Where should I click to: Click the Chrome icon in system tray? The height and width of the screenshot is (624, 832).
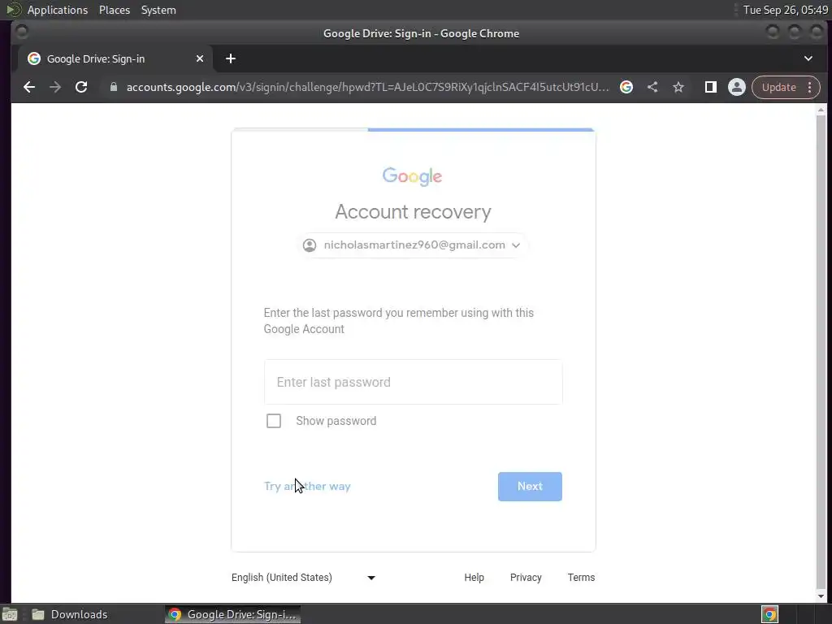pyautogui.click(x=769, y=614)
